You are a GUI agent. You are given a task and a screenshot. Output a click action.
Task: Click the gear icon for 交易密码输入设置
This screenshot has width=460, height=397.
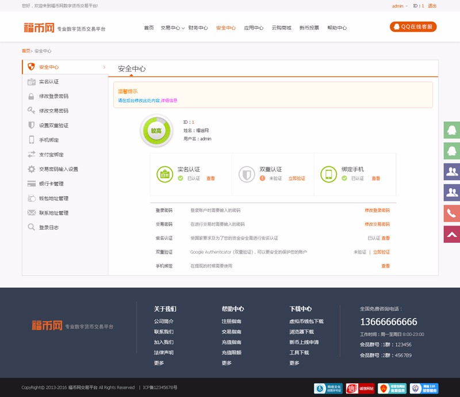point(32,169)
